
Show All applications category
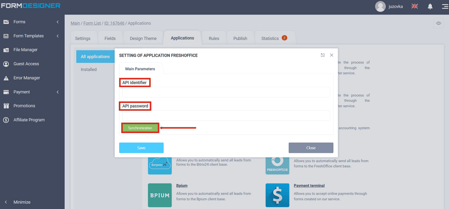pyautogui.click(x=95, y=57)
